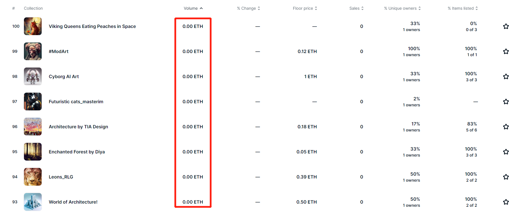The height and width of the screenshot is (213, 520).
Task: Mark Leons_RLG as favorite with star
Action: [506, 177]
